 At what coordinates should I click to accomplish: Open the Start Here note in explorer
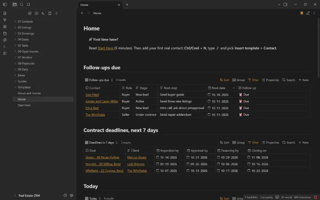24,105
